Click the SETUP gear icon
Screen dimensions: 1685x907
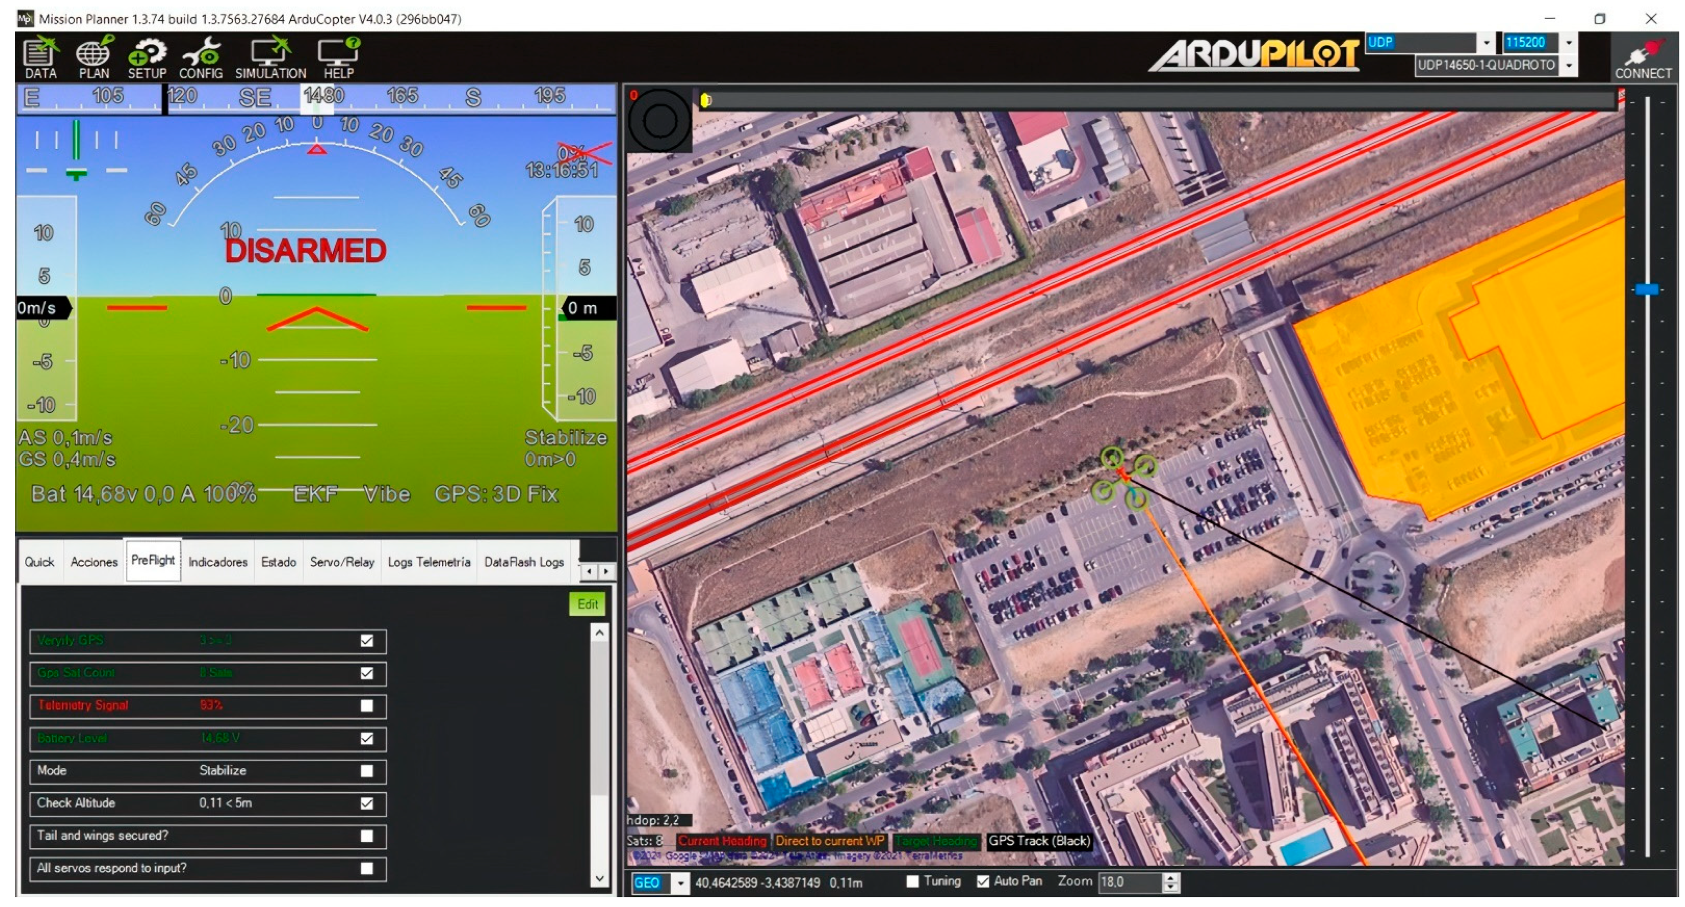146,58
